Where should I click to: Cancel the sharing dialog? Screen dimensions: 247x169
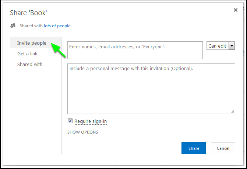coord(223,148)
